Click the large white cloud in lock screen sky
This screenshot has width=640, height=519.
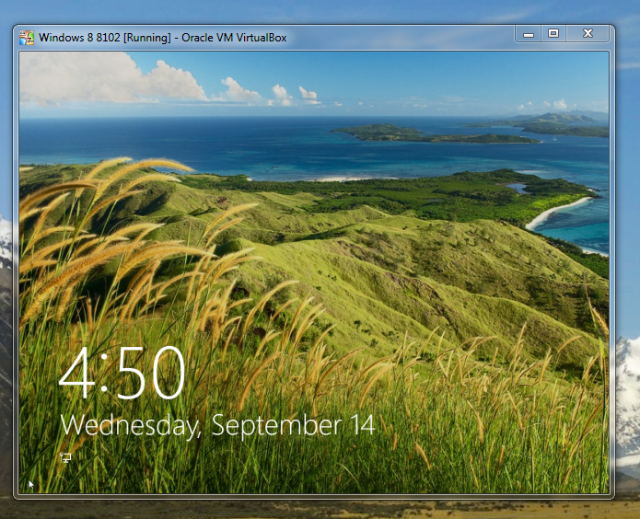(111, 79)
